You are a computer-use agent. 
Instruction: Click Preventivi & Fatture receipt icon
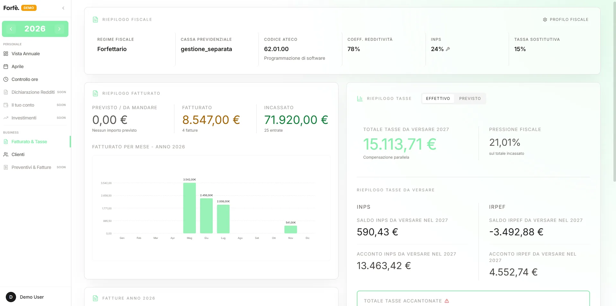click(x=6, y=167)
